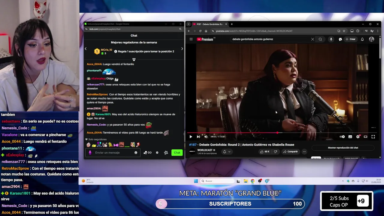384x216 pixels.
Task: Click username Nemesis_Code in Kick chat
Action: [96, 124]
